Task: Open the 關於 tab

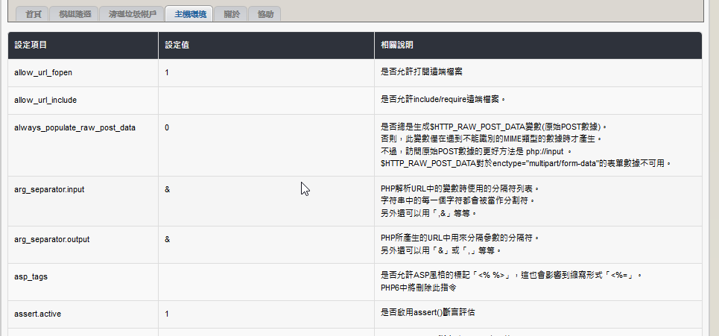Action: pos(231,14)
